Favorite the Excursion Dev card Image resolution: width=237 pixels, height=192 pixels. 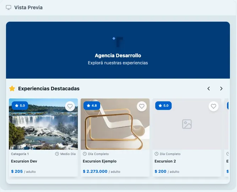click(70, 106)
